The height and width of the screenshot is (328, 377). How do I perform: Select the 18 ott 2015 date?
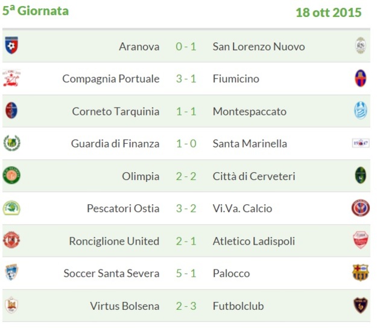coord(328,13)
